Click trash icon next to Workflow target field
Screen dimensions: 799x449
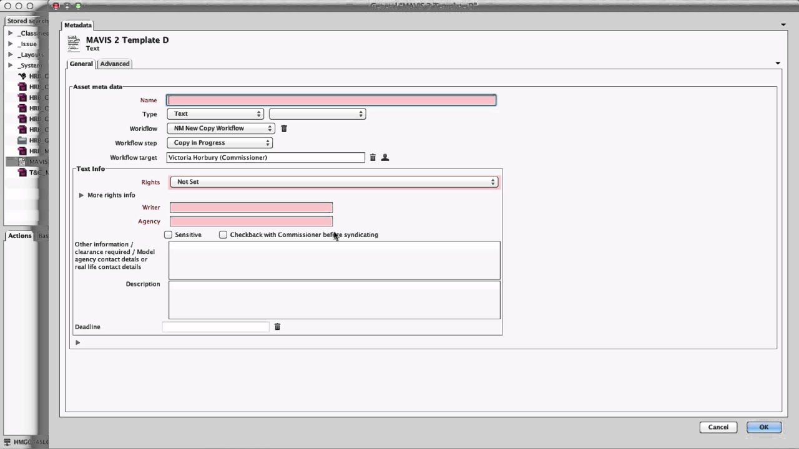pos(373,158)
